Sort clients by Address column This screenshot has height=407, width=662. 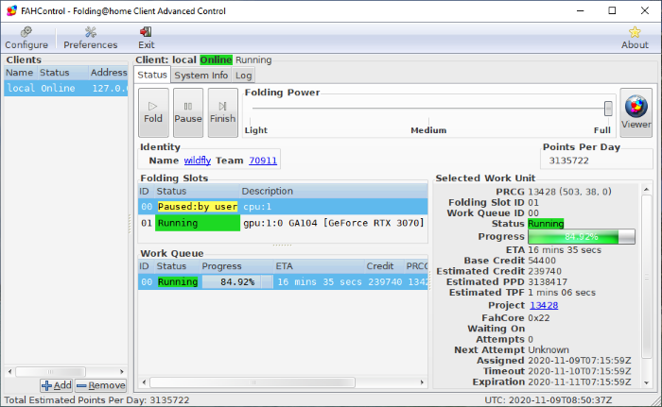click(x=108, y=73)
